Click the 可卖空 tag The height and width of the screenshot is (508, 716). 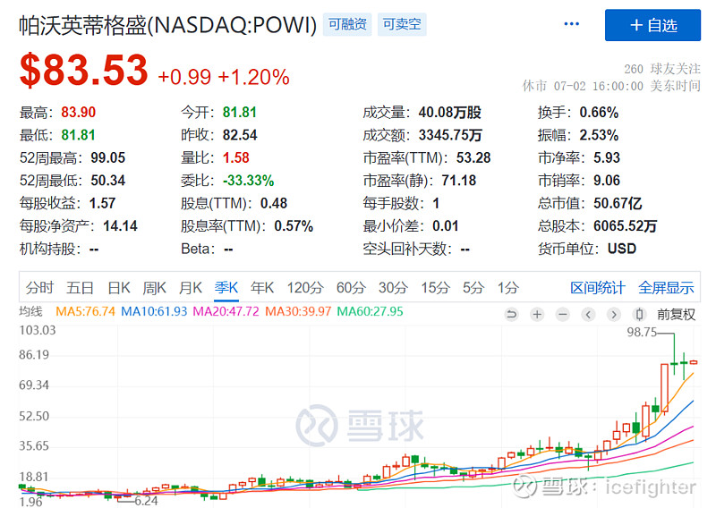tap(402, 24)
